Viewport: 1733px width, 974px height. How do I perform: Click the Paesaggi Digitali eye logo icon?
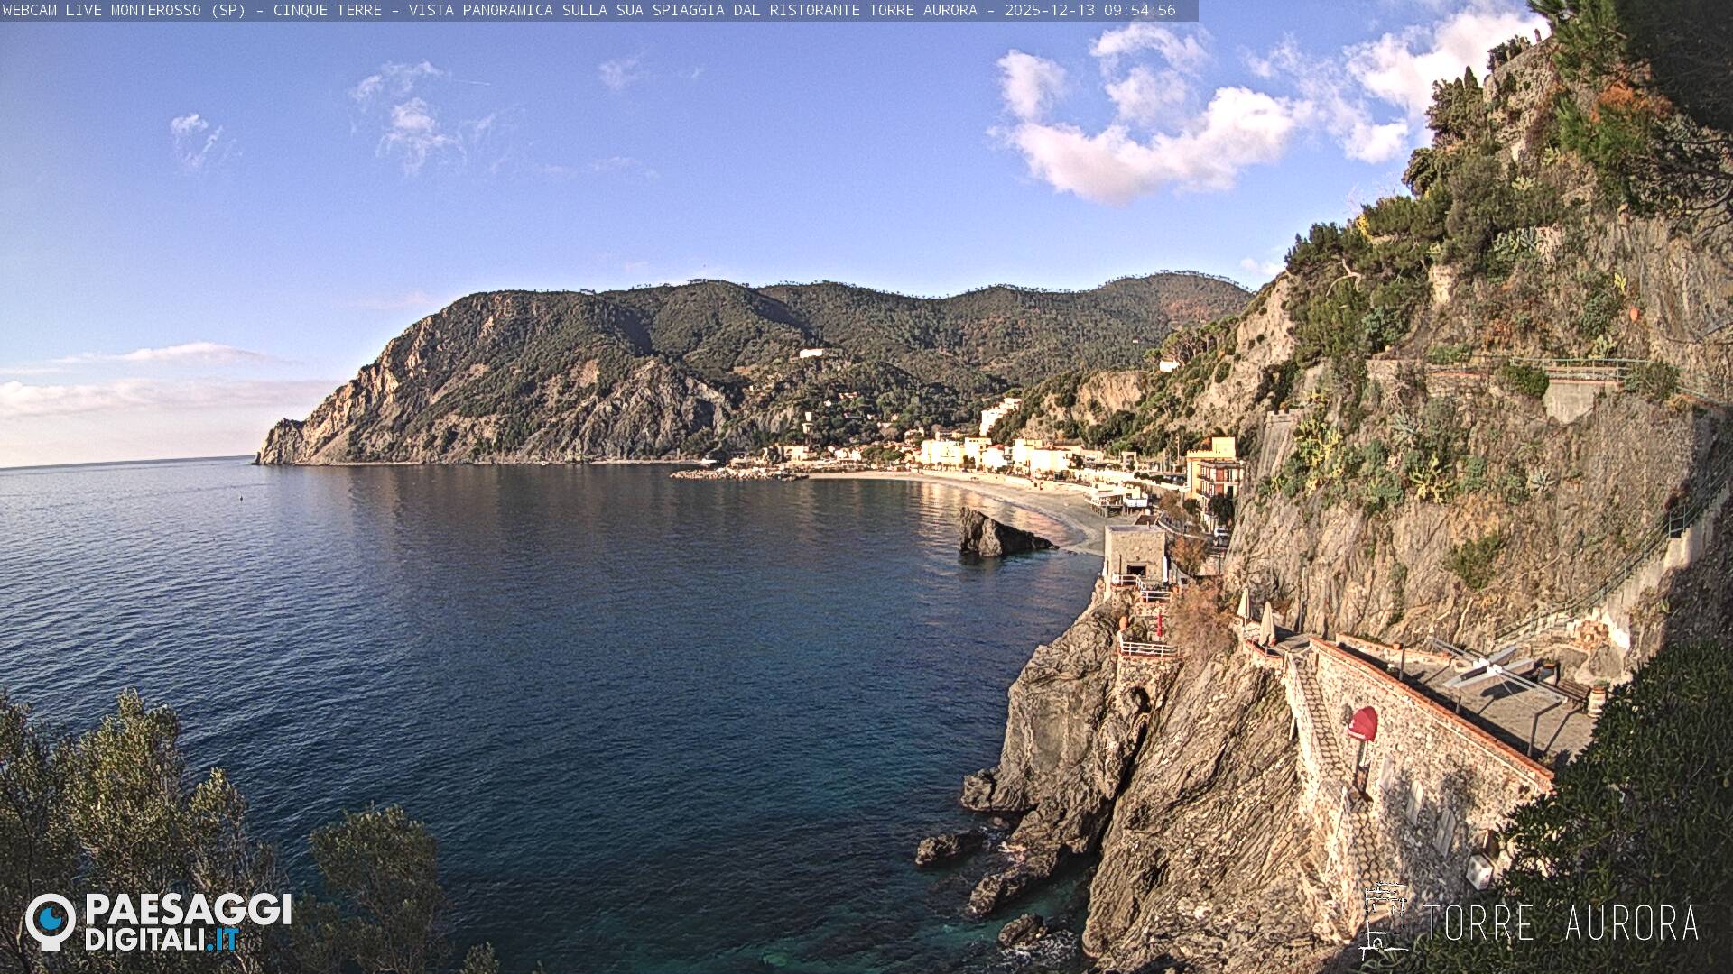coord(50,921)
